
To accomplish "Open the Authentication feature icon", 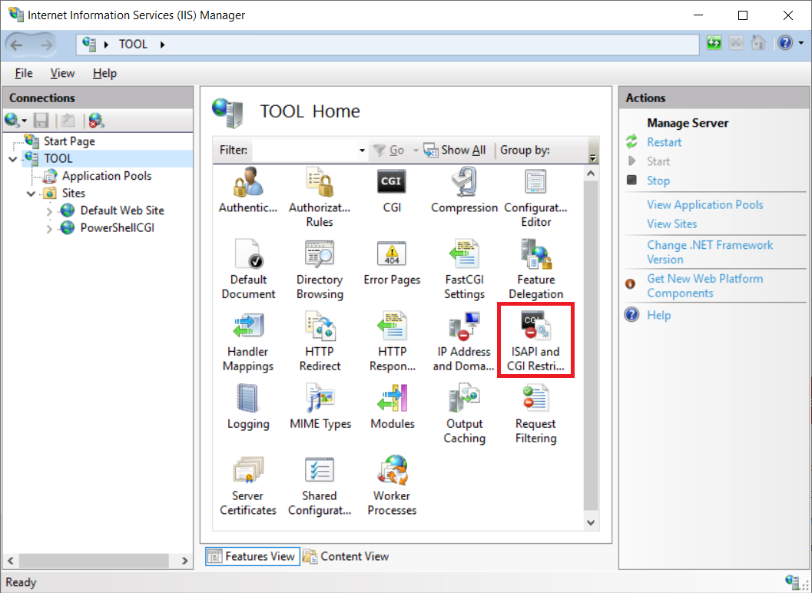I will [248, 190].
